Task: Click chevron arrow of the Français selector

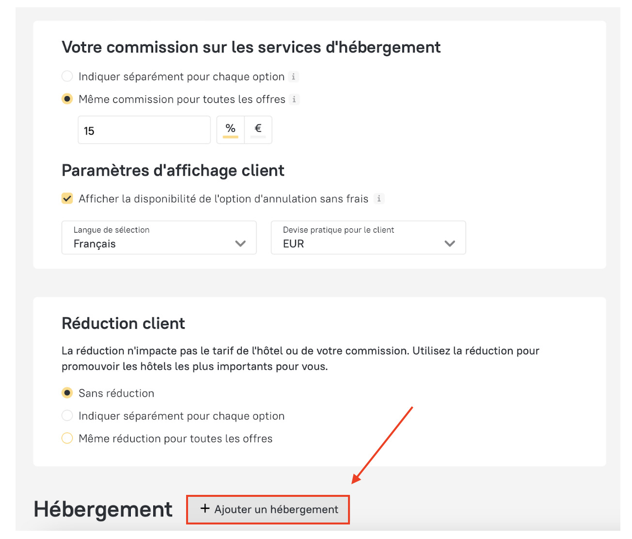Action: point(240,243)
